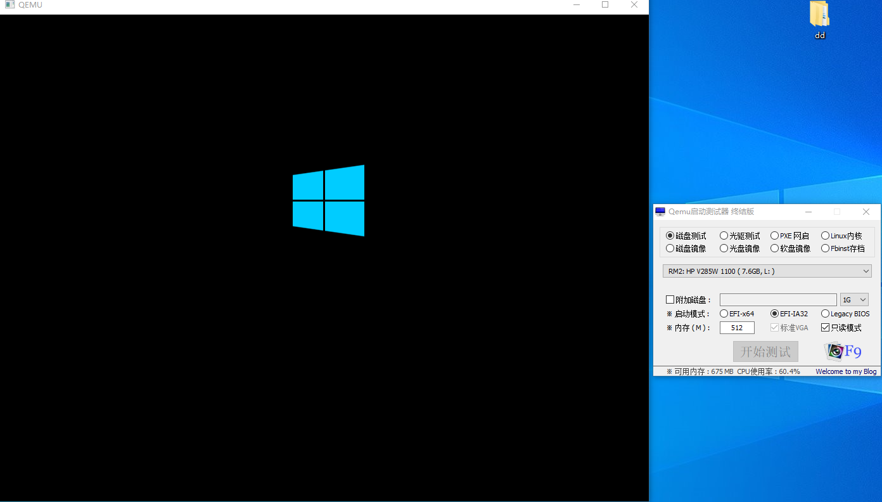Open the RM2: HP V285W disk dropdown
The height and width of the screenshot is (502, 882).
point(767,271)
